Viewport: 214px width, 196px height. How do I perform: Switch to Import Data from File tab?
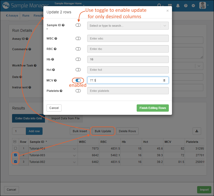click(66, 118)
